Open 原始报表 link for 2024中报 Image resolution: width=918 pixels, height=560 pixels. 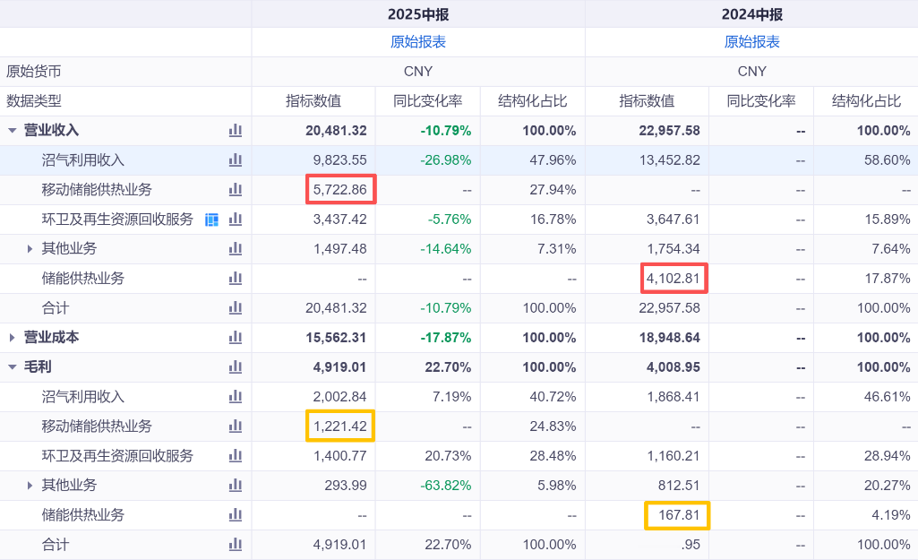pos(751,41)
